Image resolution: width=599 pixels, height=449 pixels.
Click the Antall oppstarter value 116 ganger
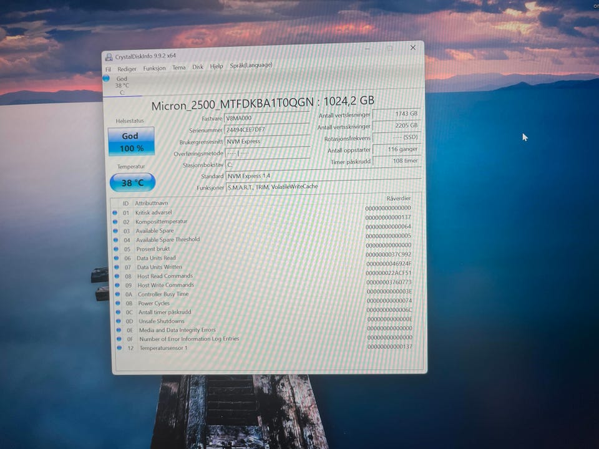397,149
